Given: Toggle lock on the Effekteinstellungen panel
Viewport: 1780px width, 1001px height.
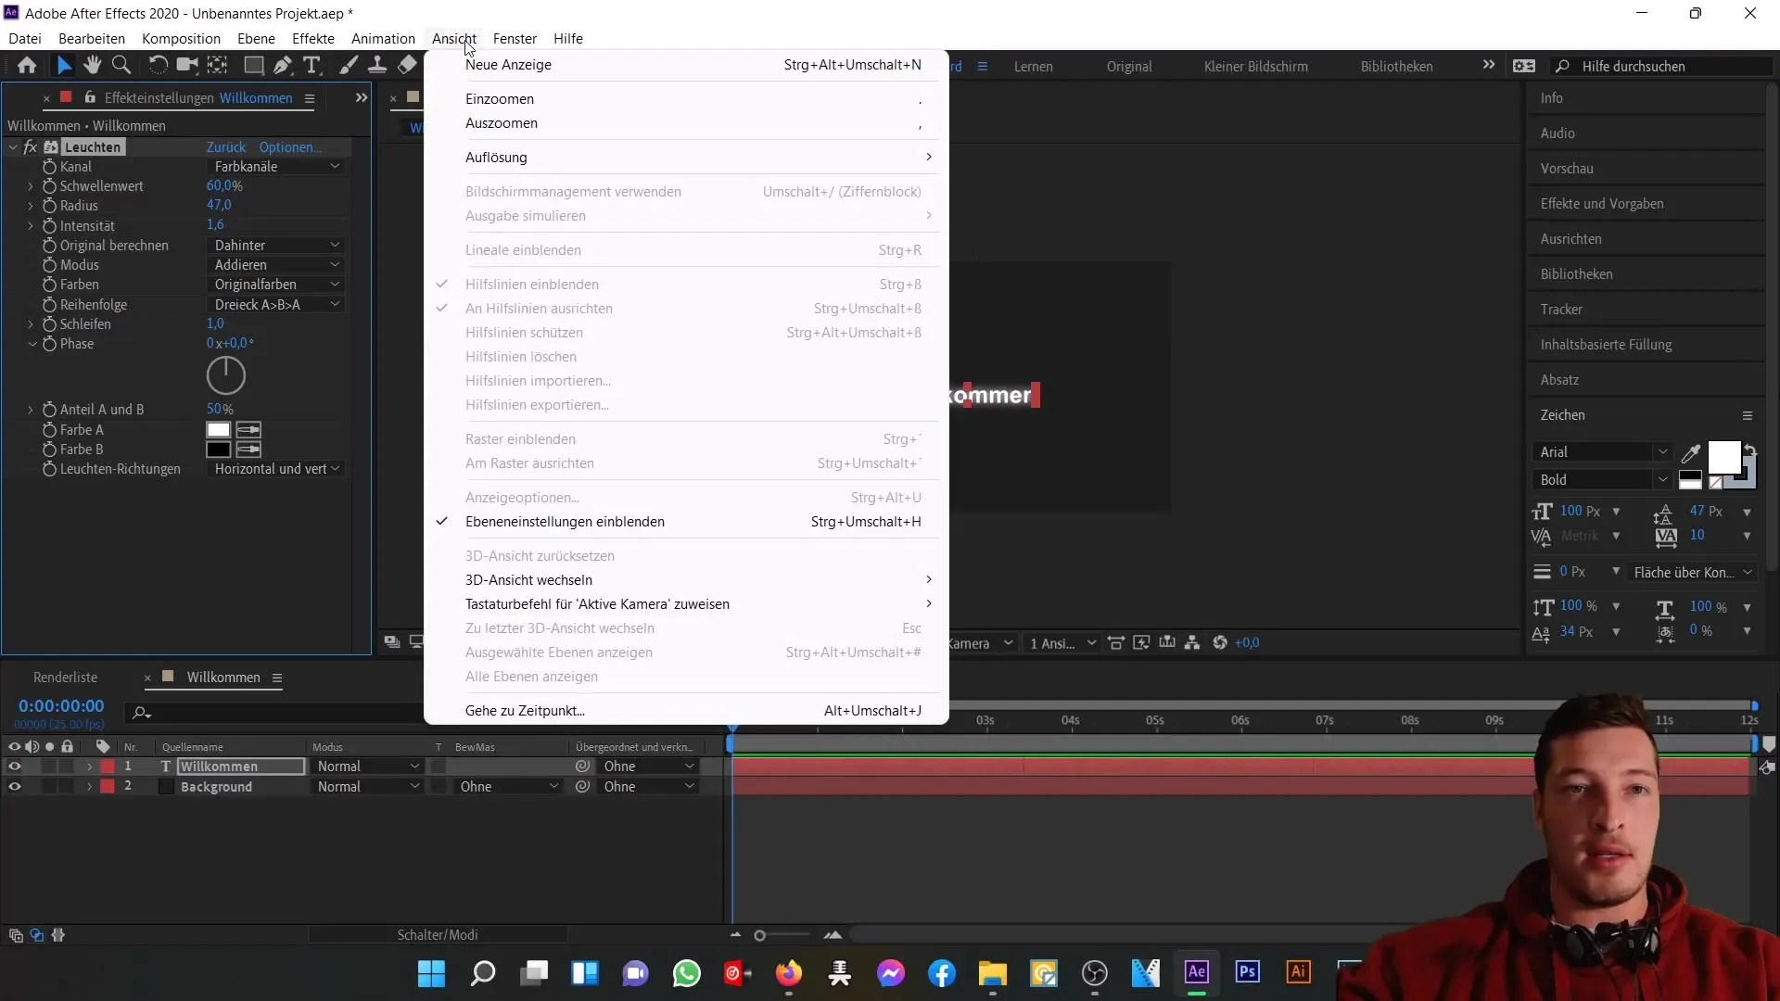Looking at the screenshot, I should click(90, 98).
